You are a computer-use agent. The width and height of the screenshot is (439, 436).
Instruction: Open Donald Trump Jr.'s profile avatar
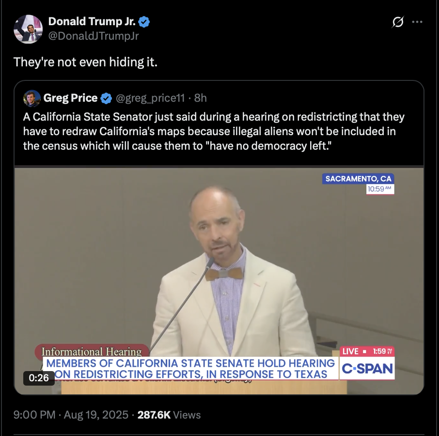point(28,29)
